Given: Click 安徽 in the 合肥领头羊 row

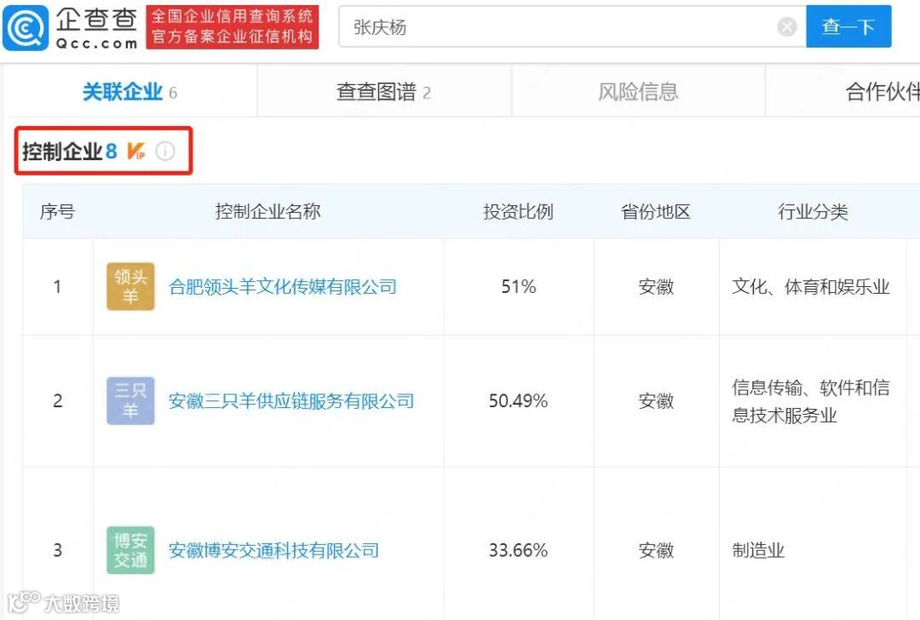Looking at the screenshot, I should click(x=656, y=287).
